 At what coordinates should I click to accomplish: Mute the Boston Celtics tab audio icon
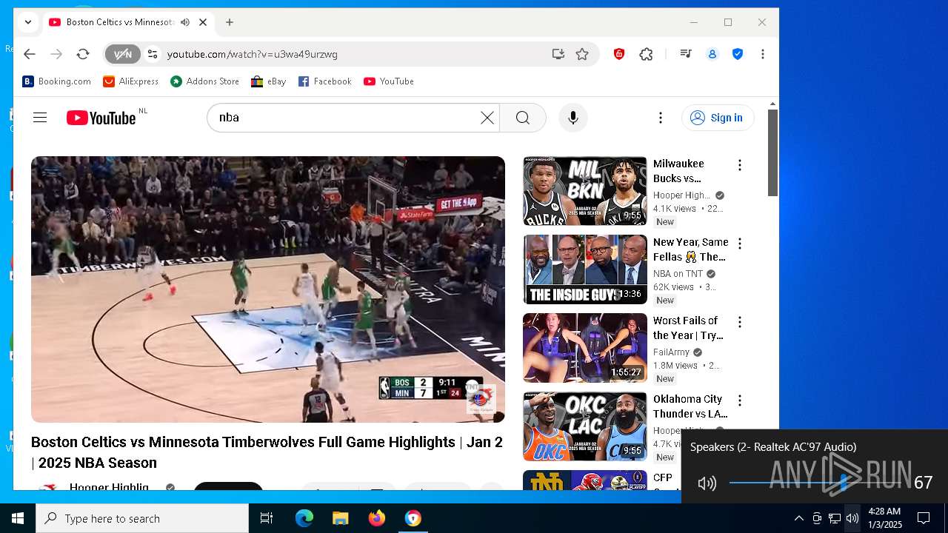point(185,22)
